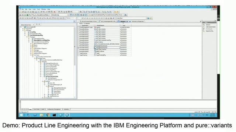This screenshot has height=132, width=236.
Task: Select StreamVideo action in browser tree
Action: pyautogui.click(x=57, y=93)
